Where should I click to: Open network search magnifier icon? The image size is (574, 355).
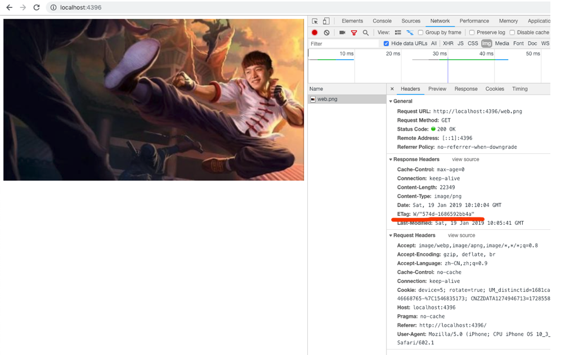365,33
